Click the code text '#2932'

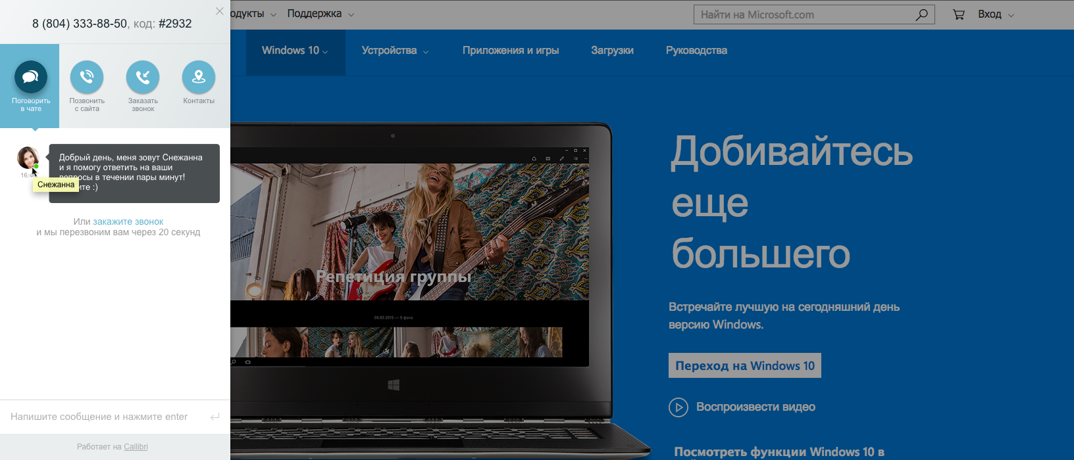[175, 24]
